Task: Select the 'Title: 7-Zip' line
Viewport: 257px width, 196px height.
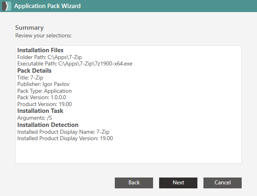Action: (x=30, y=78)
